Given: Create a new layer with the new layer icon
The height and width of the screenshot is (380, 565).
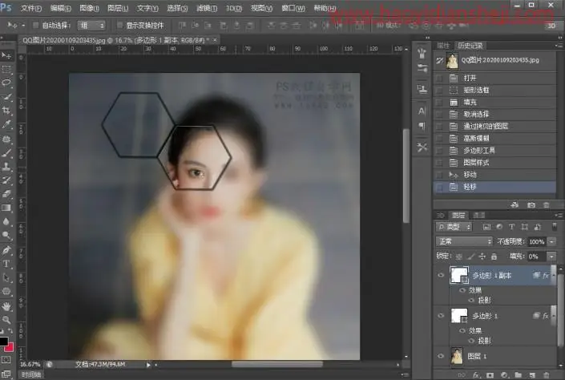Looking at the screenshot, I should 533,375.
